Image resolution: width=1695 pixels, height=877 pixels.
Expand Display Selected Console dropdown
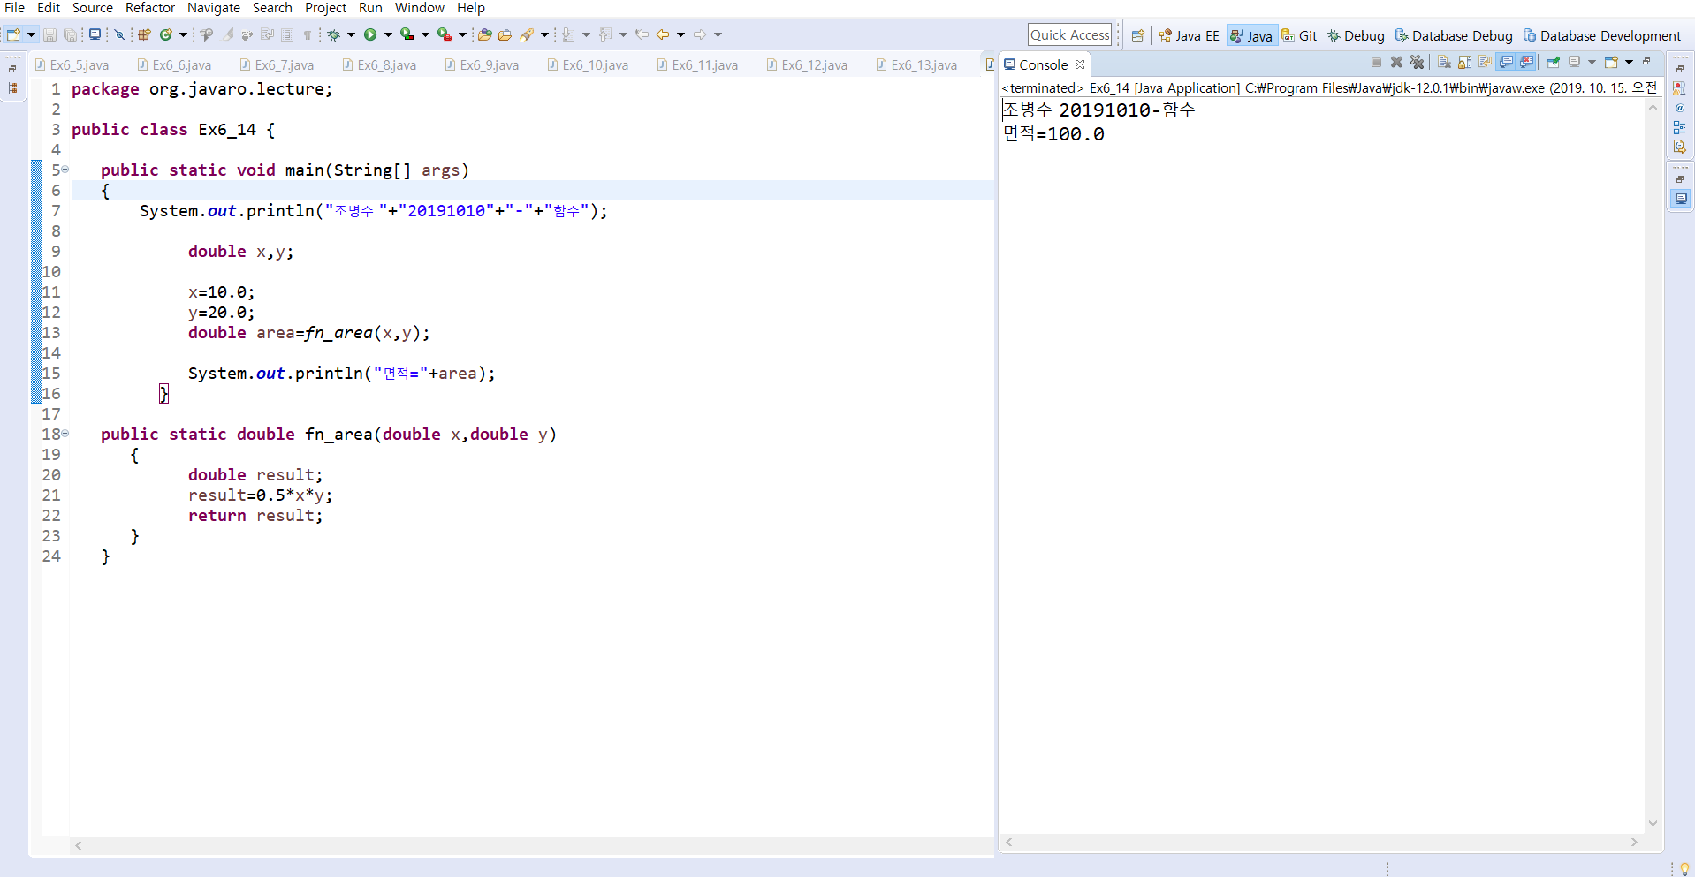pos(1592,62)
